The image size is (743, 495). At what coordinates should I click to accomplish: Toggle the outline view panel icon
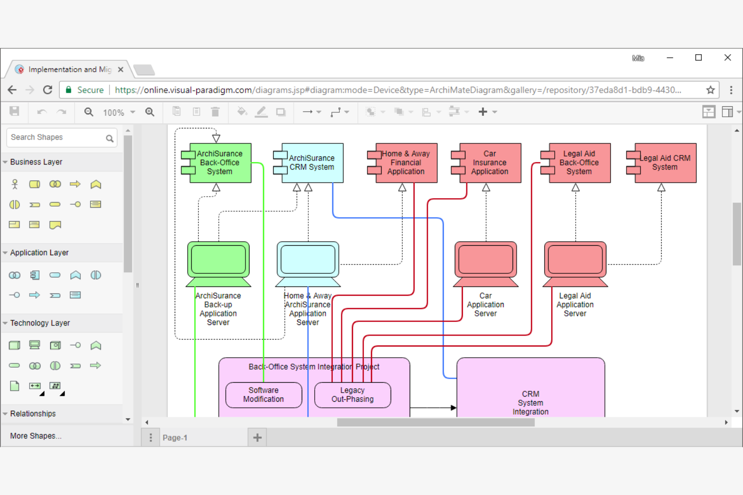(709, 112)
